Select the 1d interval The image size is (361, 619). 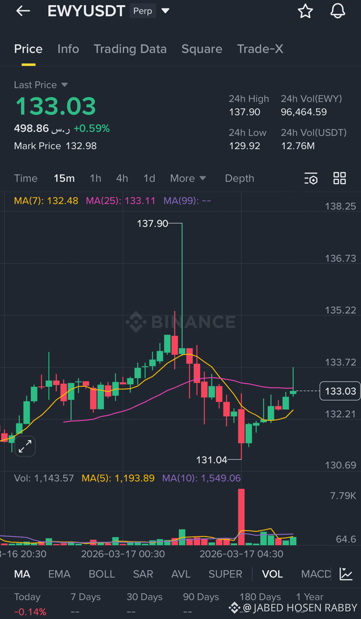tap(149, 178)
